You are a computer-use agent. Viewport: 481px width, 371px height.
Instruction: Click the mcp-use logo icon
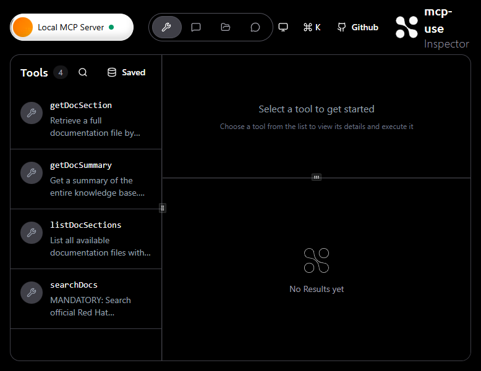point(407,27)
